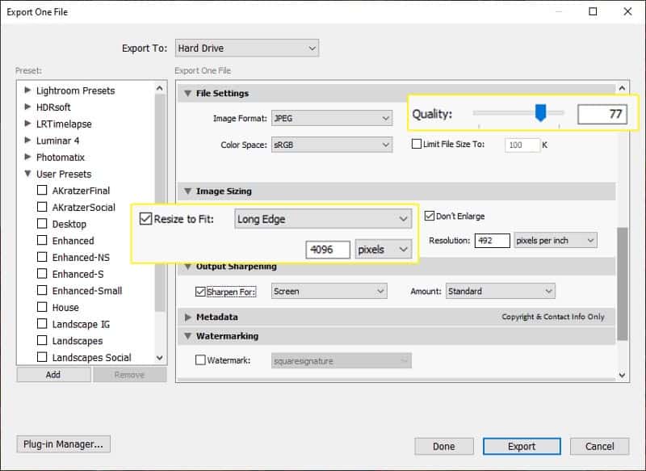Collapse the Output Sharpening section
The width and height of the screenshot is (646, 471).
[187, 267]
